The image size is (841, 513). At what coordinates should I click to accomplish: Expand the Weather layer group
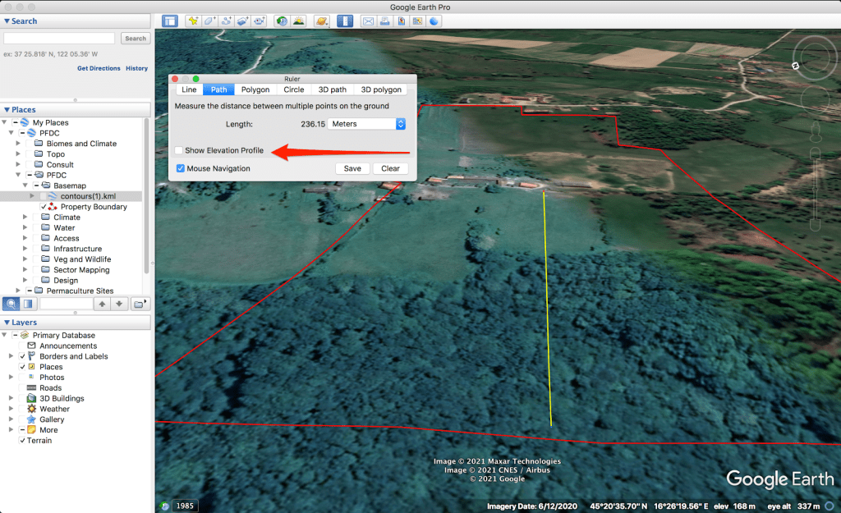tap(11, 409)
